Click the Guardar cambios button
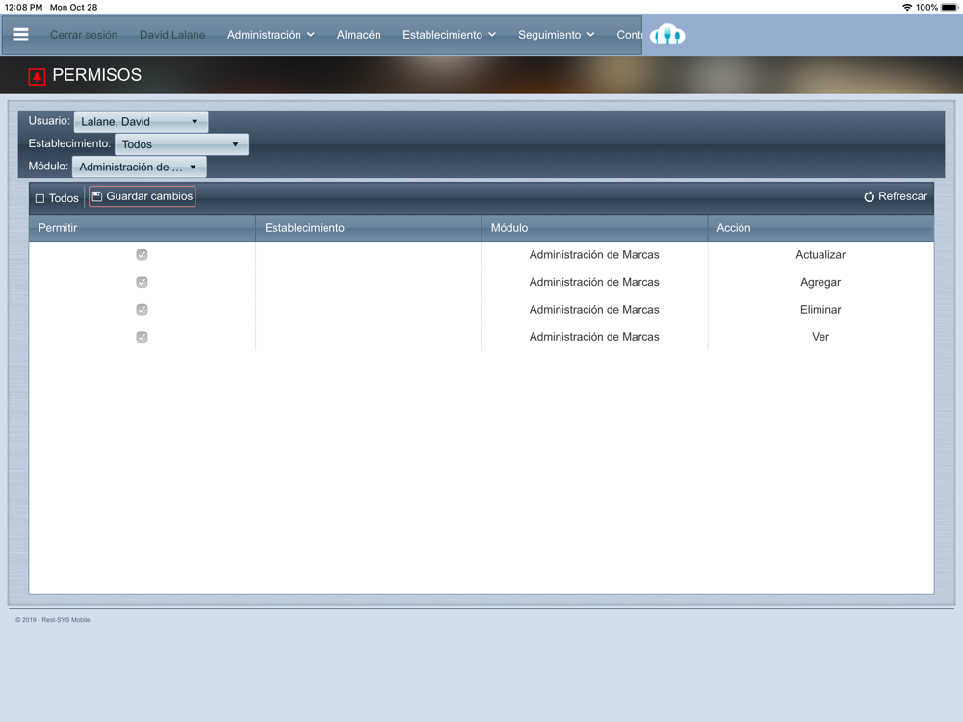 point(142,196)
